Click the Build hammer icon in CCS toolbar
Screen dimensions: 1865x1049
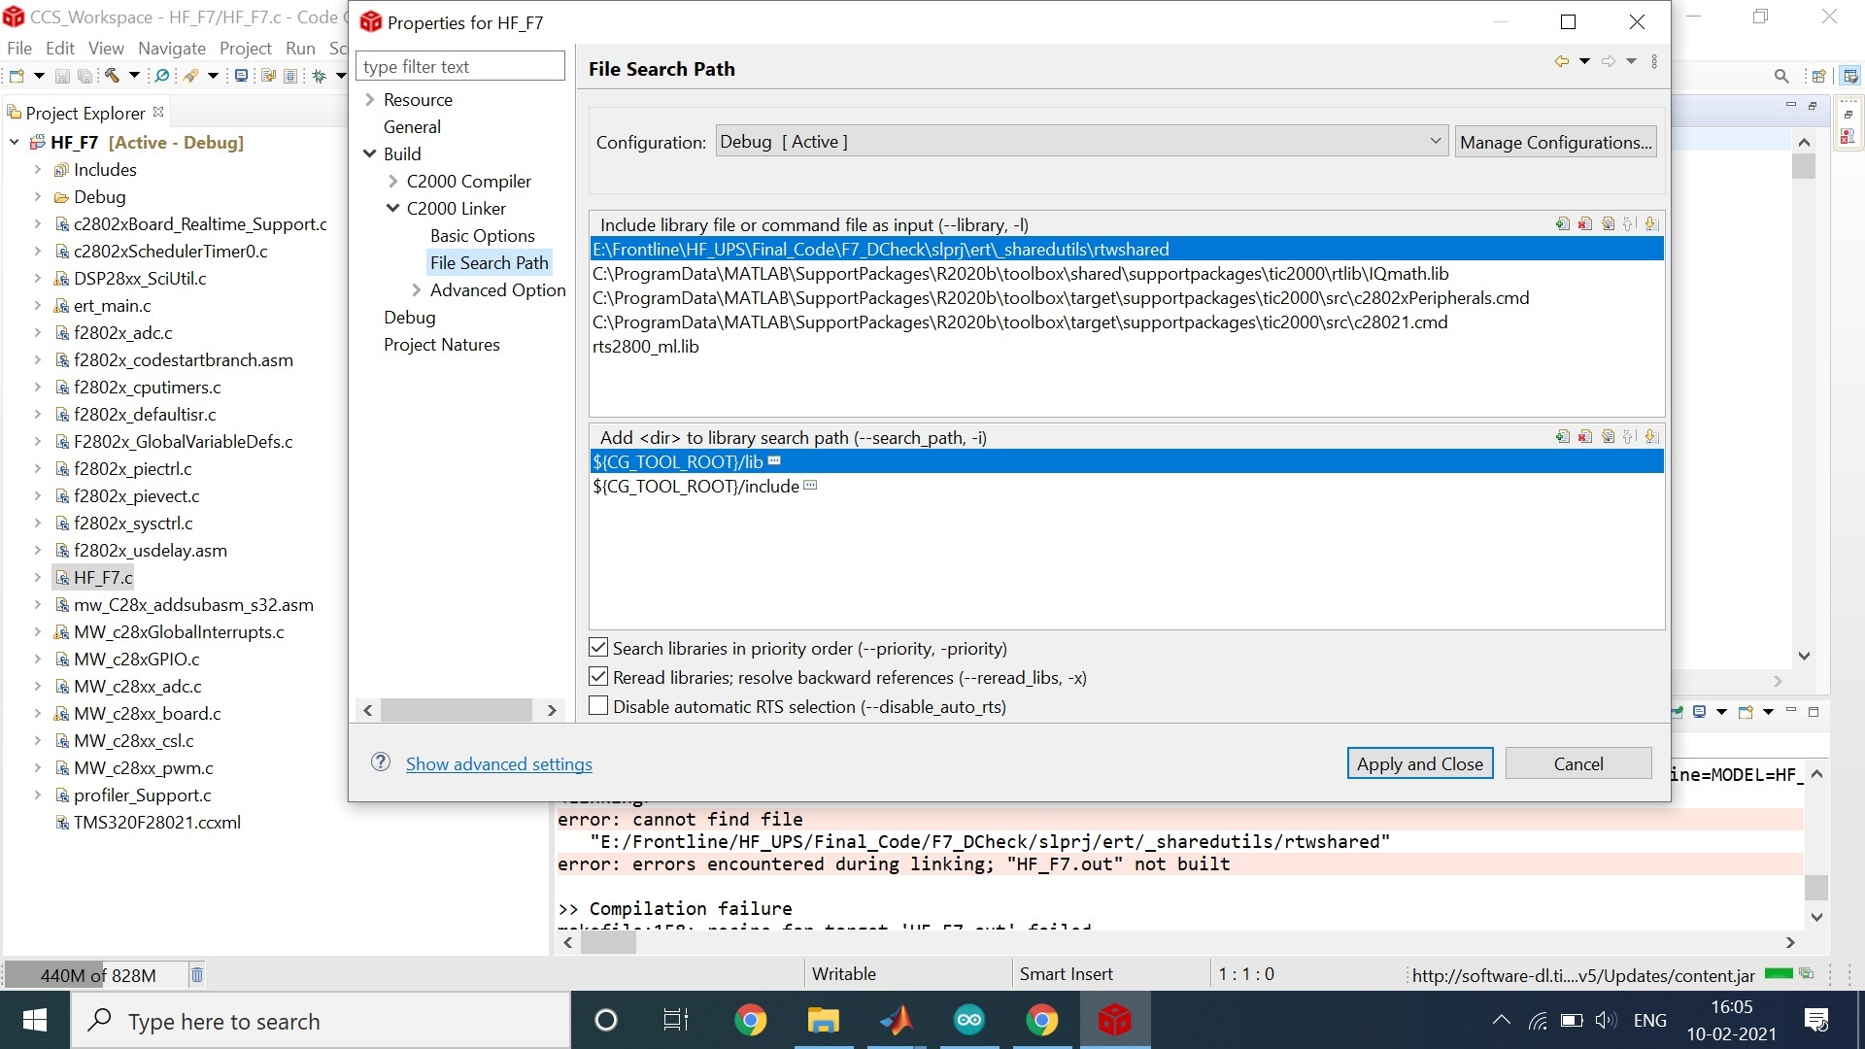(113, 76)
